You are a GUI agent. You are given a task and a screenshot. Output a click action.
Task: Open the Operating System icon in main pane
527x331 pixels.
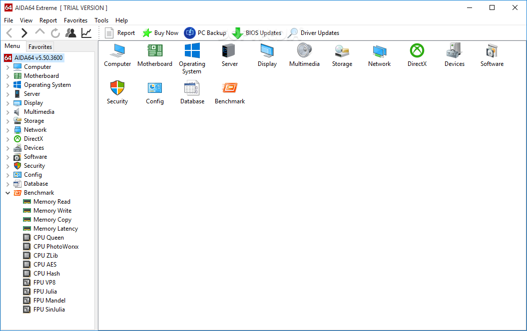pos(192,51)
